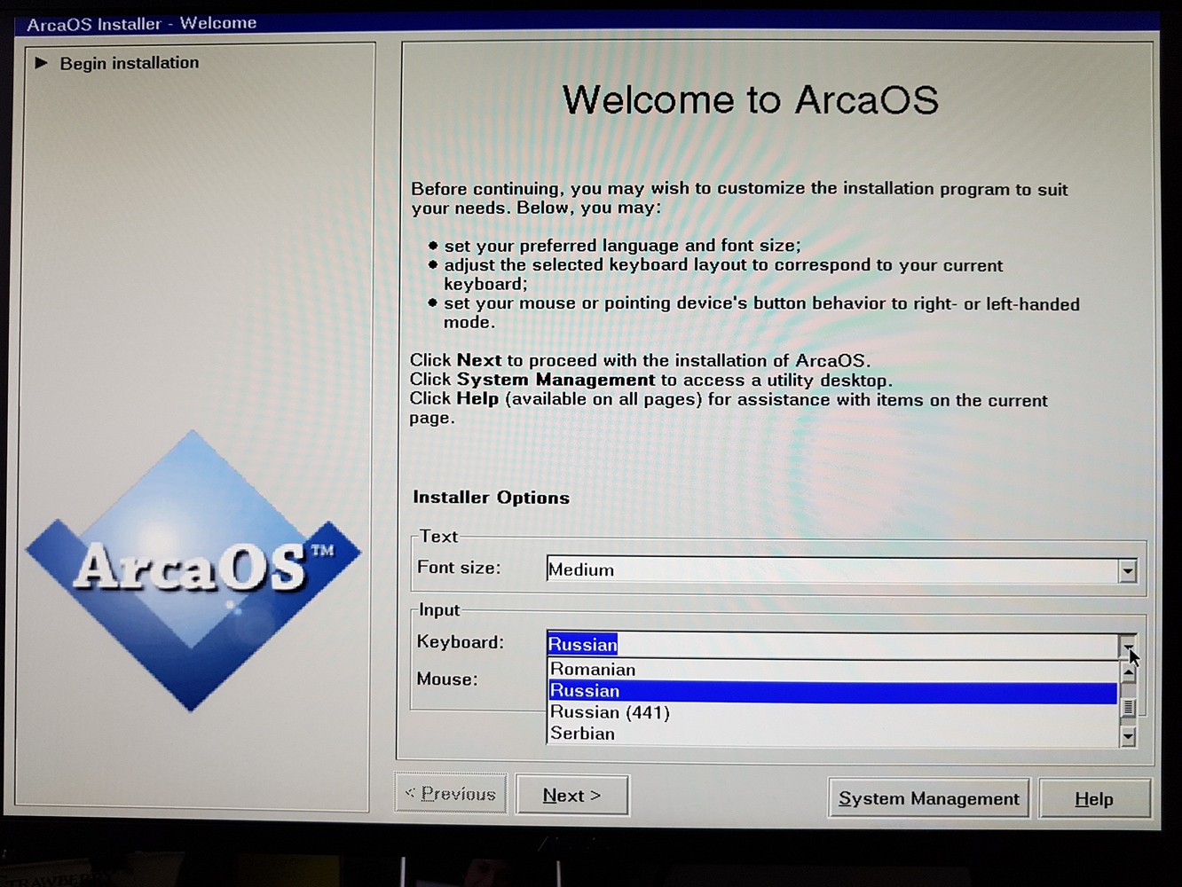Click the keyboard list scroll up arrow
Screen dimensions: 1182x887
click(x=1128, y=671)
